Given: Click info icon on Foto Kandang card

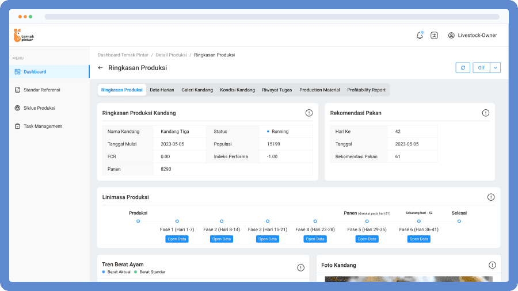Looking at the screenshot, I should [492, 265].
